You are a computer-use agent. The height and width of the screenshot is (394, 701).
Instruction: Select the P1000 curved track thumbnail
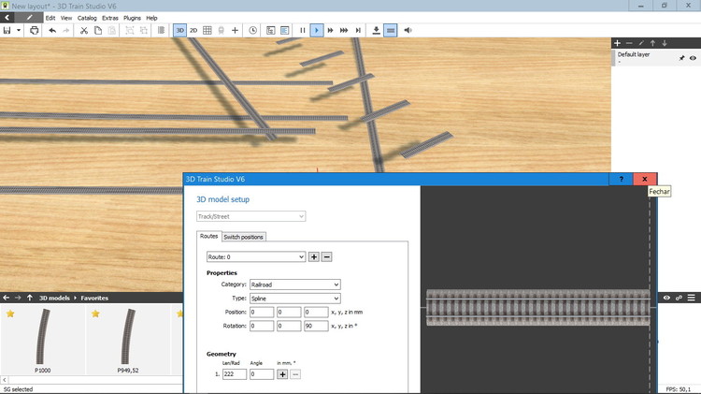[x=42, y=341]
